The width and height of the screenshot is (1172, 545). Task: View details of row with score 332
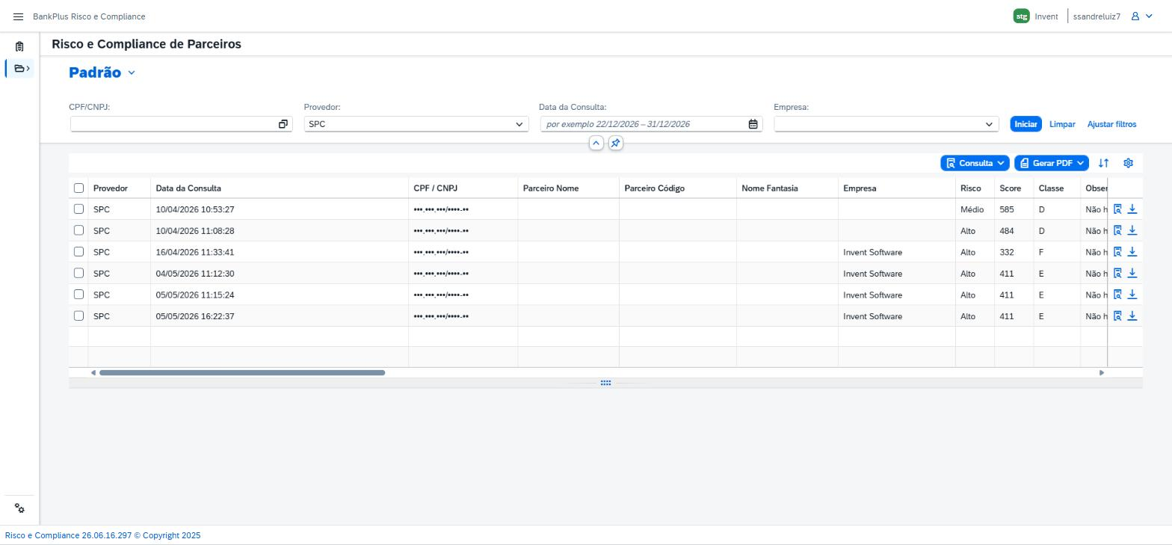coord(1117,252)
